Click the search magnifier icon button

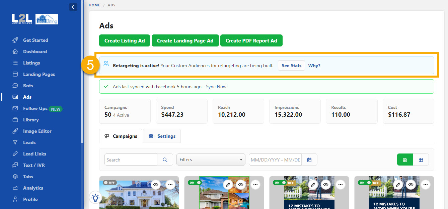pyautogui.click(x=165, y=160)
